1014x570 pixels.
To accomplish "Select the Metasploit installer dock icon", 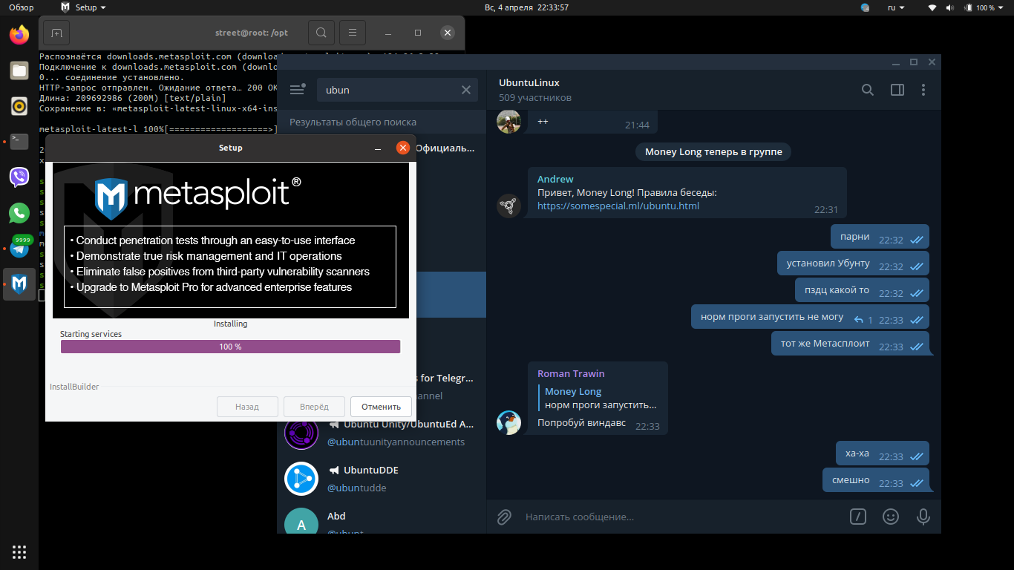I will pos(19,284).
